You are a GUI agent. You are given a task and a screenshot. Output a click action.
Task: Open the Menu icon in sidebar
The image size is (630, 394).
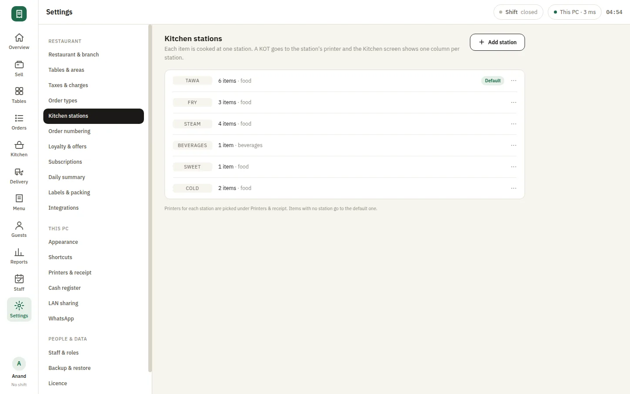(19, 199)
